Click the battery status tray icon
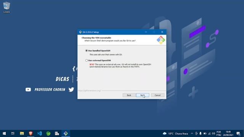This screenshot has height=137, width=244. click(x=205, y=134)
